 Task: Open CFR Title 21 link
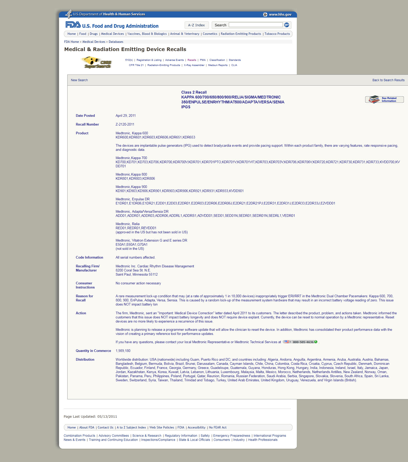point(136,65)
